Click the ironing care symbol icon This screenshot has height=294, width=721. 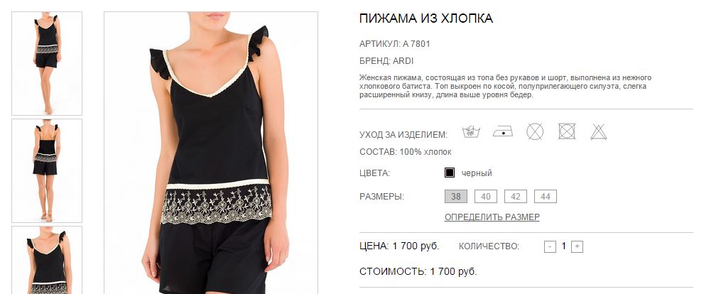[503, 132]
